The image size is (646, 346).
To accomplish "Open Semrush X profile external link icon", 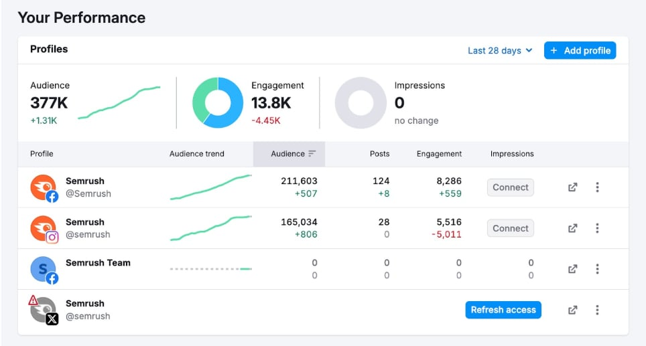I will click(573, 310).
